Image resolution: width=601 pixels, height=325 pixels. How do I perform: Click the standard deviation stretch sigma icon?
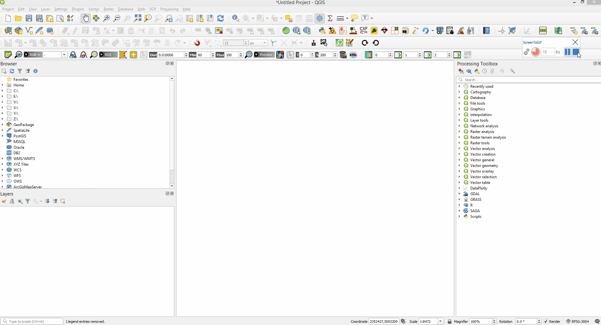click(84, 55)
